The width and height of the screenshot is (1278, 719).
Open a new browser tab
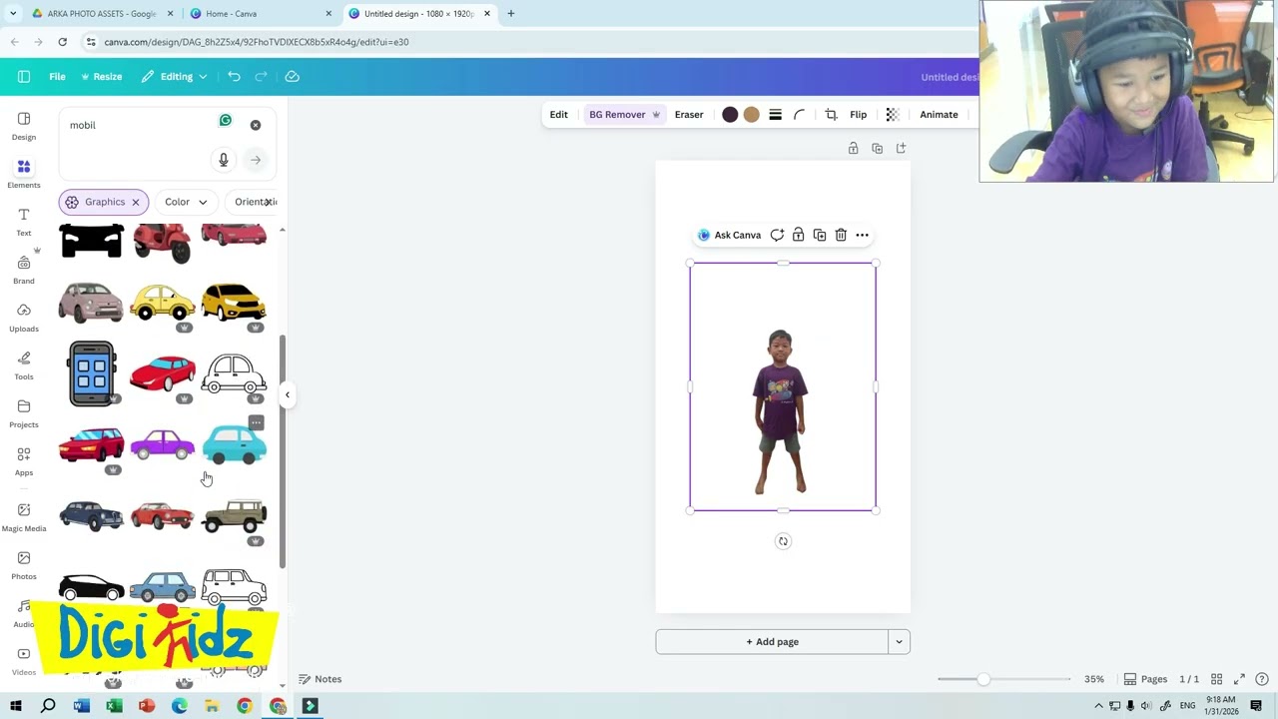[x=510, y=14]
